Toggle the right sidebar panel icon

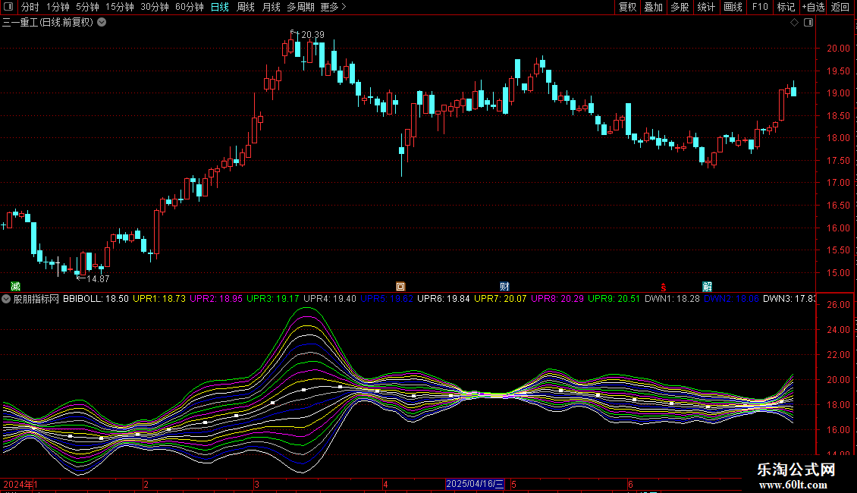(808, 23)
